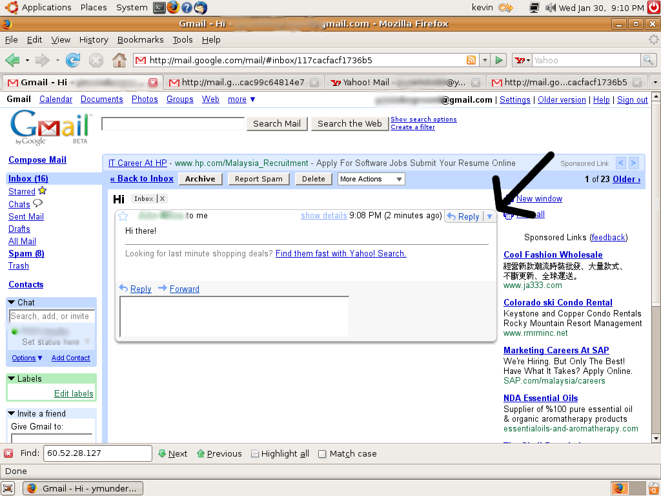Open the Tools menu
Image resolution: width=661 pixels, height=496 pixels.
[183, 39]
